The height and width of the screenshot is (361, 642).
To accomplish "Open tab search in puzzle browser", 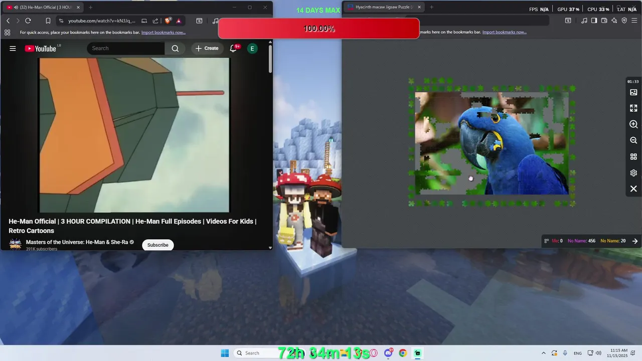I will click(568, 21).
